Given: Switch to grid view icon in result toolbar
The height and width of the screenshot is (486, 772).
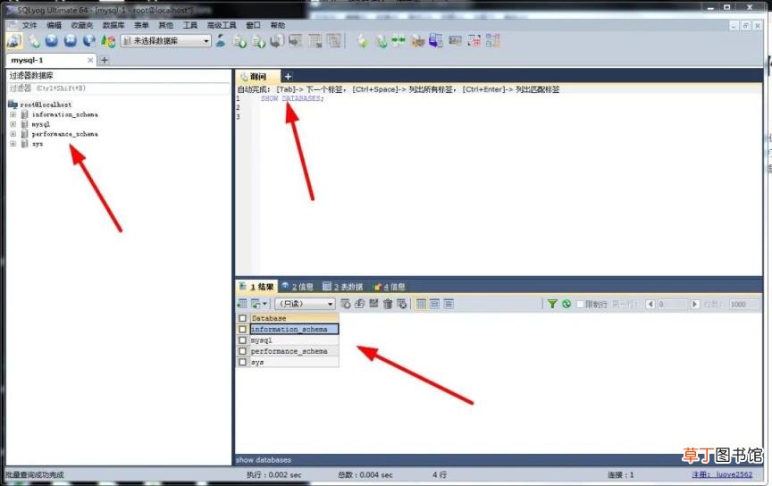Looking at the screenshot, I should [421, 304].
